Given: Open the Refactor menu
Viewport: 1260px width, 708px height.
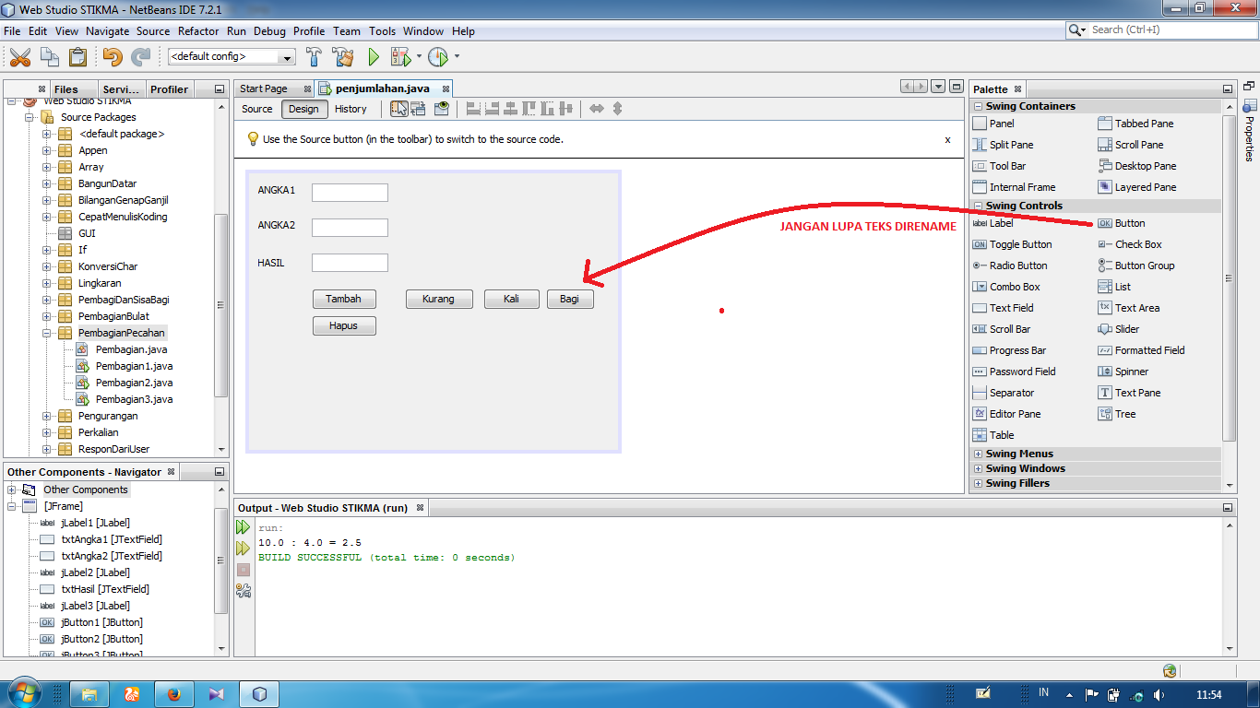Looking at the screenshot, I should [x=198, y=30].
